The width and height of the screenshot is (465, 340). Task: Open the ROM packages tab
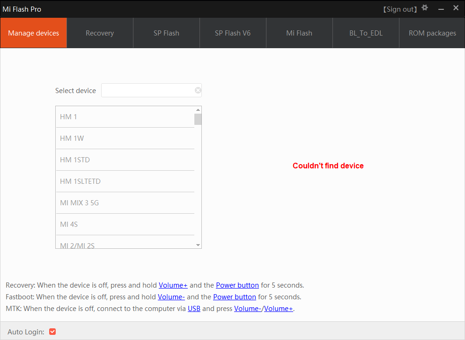pos(432,33)
